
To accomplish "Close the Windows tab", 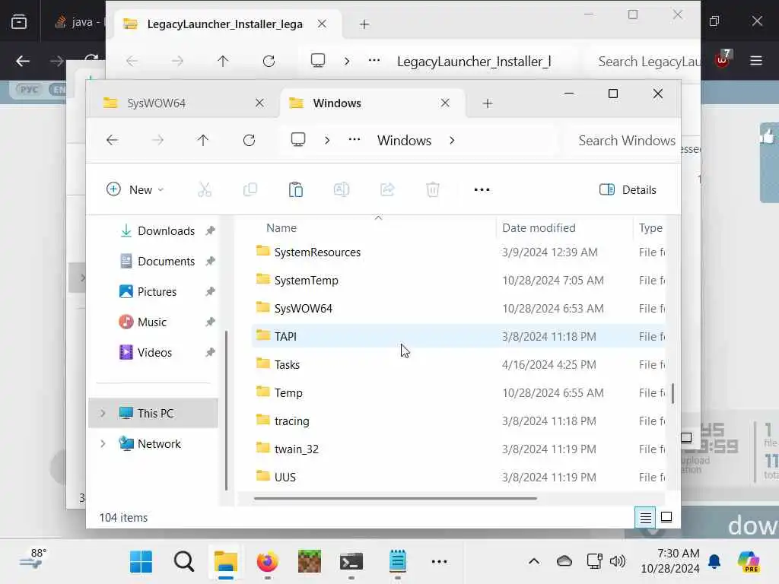I will pos(445,103).
